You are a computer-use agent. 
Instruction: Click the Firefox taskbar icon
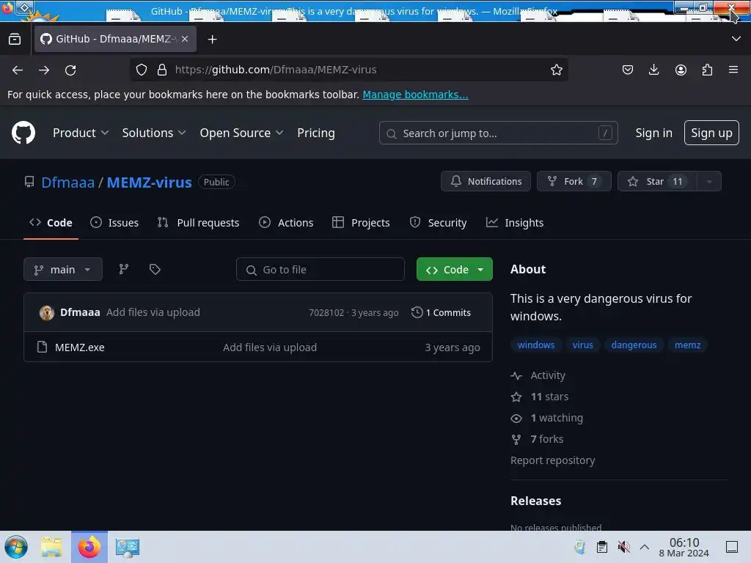tap(89, 547)
